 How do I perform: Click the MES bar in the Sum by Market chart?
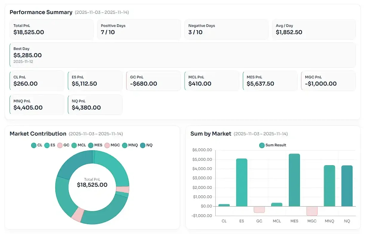pos(294,180)
